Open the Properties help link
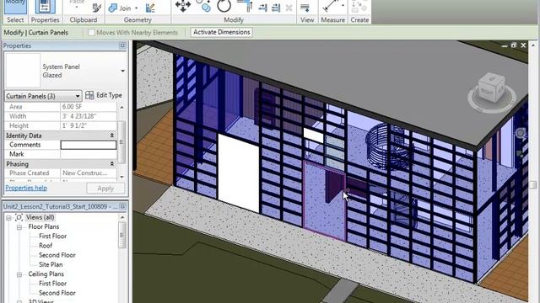 (26, 188)
